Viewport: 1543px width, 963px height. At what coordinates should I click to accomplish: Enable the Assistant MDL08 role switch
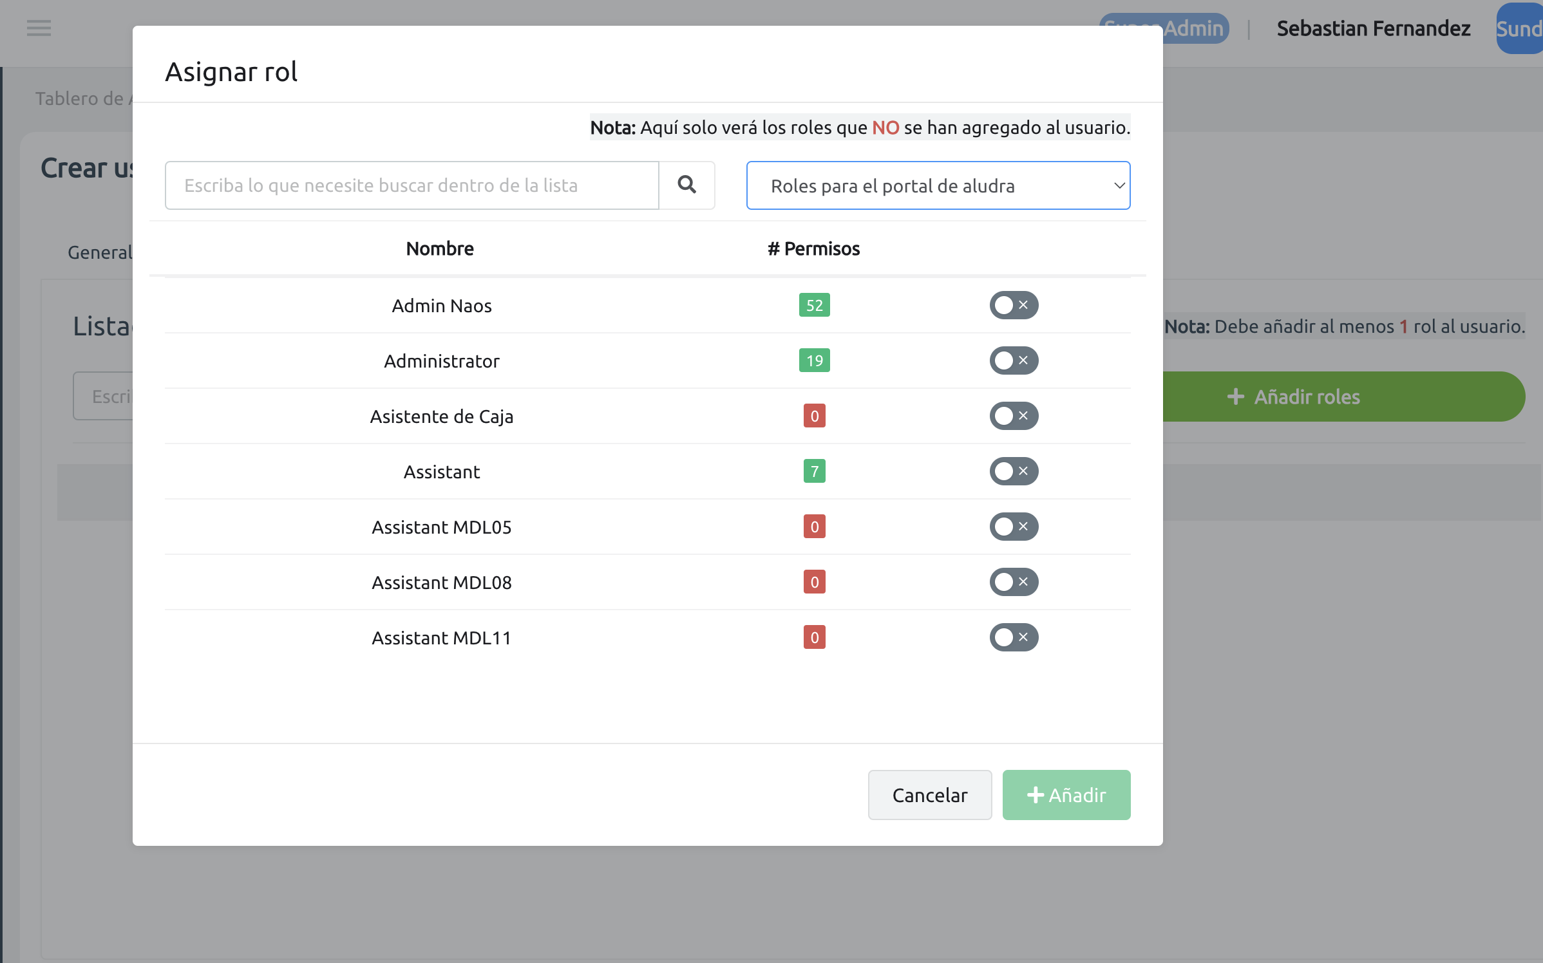pyautogui.click(x=1014, y=582)
